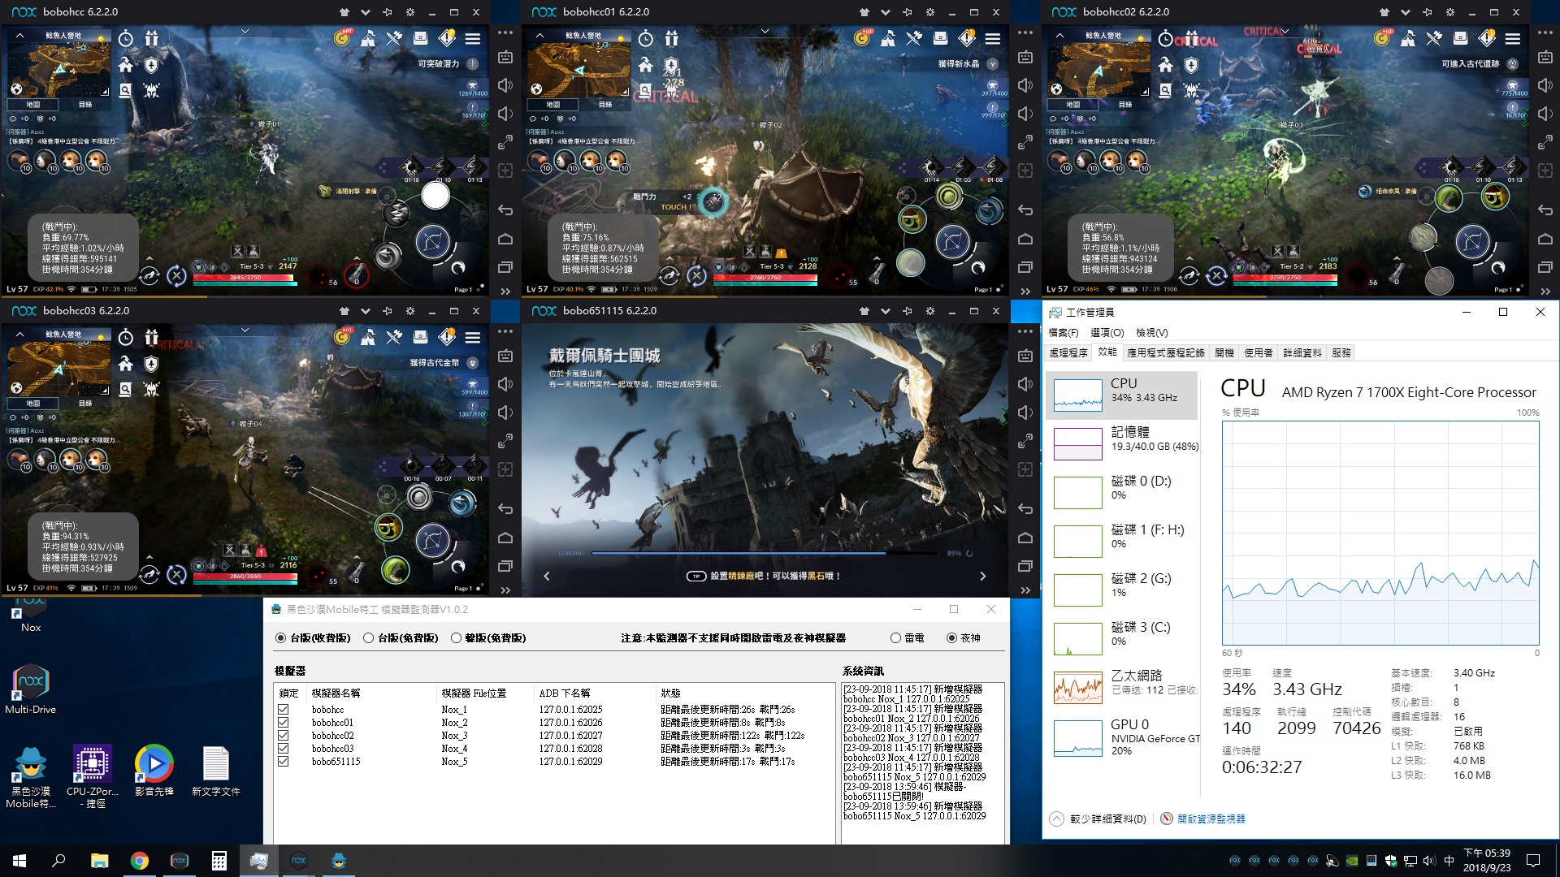1560x877 pixels.
Task: Click the settings gear icon in bobohcc02
Action: (x=1452, y=11)
